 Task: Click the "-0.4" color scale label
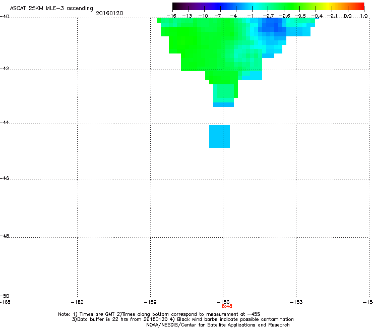coord(317,16)
